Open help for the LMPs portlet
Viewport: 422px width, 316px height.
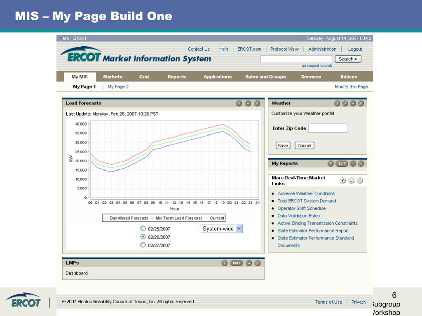click(225, 263)
